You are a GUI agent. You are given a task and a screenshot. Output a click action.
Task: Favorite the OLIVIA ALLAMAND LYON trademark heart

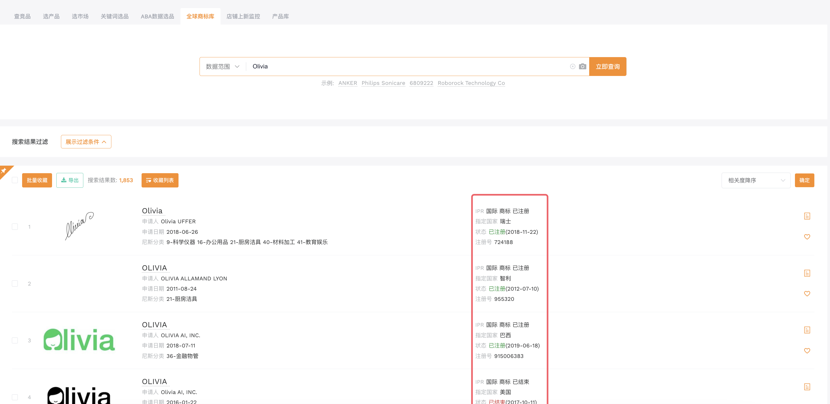[807, 294]
